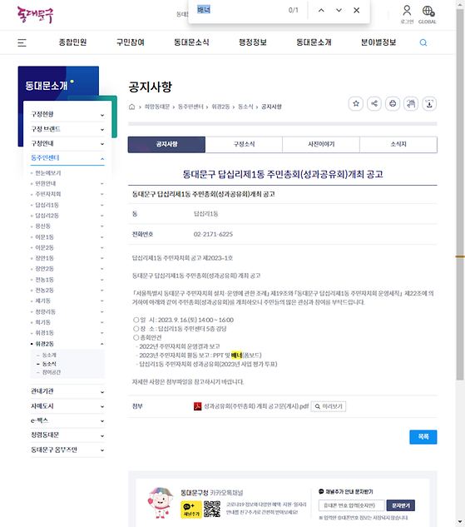Open 행정정보 in top navigation
This screenshot has width=465, height=527.
[x=253, y=42]
